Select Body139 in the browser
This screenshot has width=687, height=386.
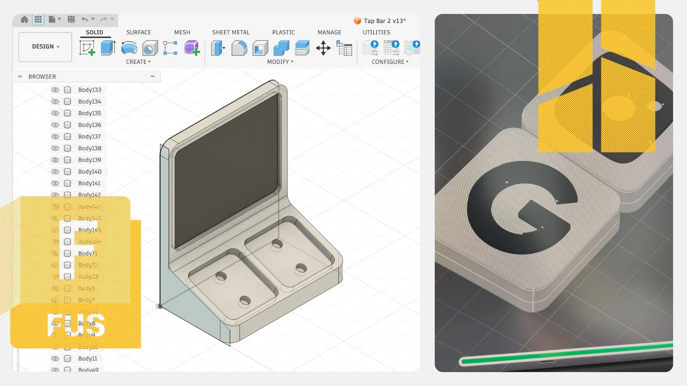coord(90,160)
